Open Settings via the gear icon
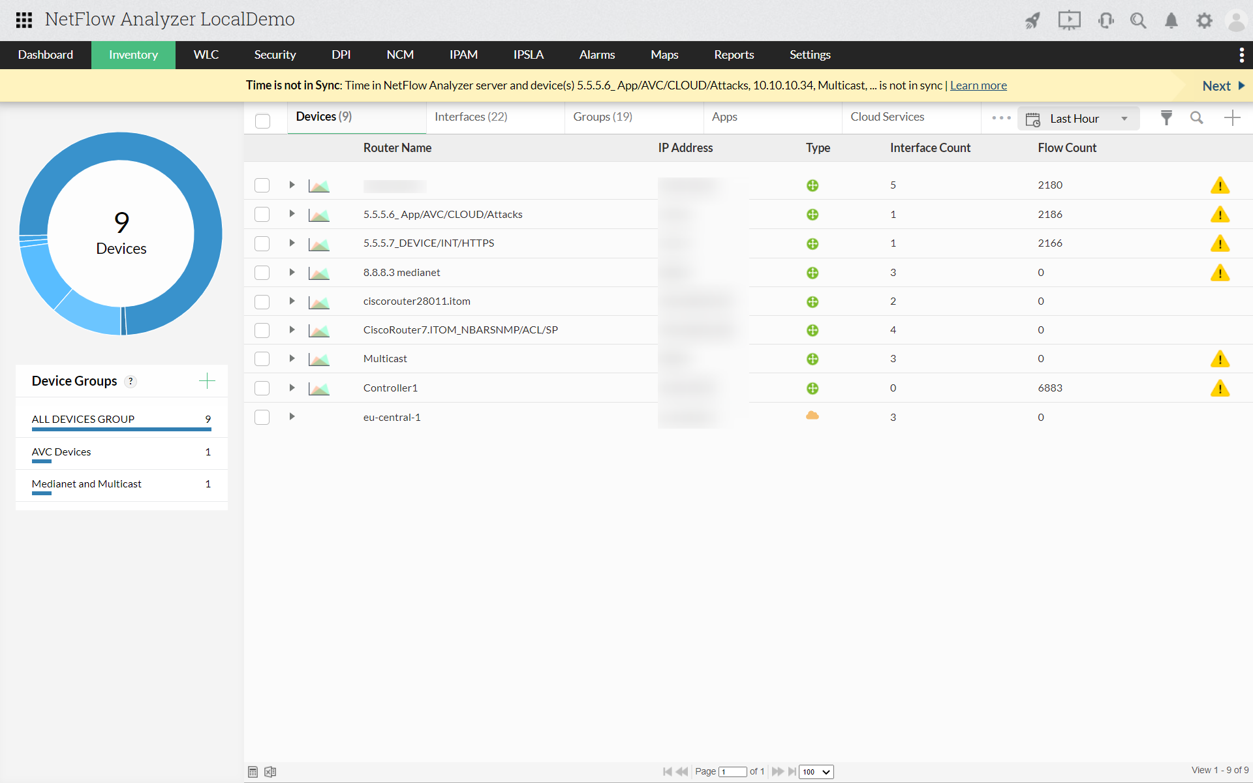The height and width of the screenshot is (783, 1253). tap(1204, 20)
